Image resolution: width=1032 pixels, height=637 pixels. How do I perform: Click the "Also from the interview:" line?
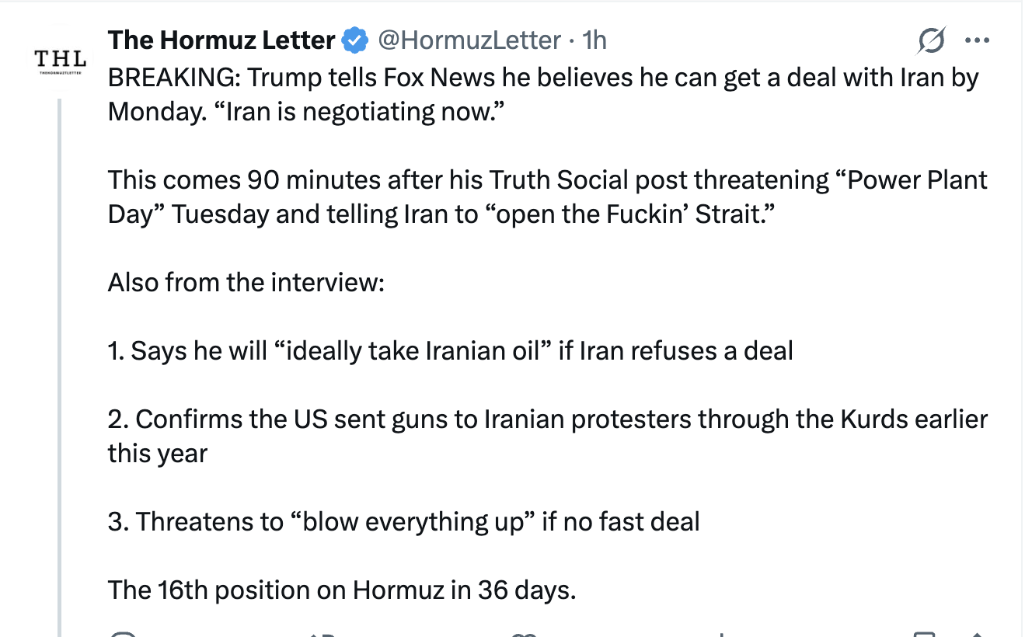(x=246, y=282)
